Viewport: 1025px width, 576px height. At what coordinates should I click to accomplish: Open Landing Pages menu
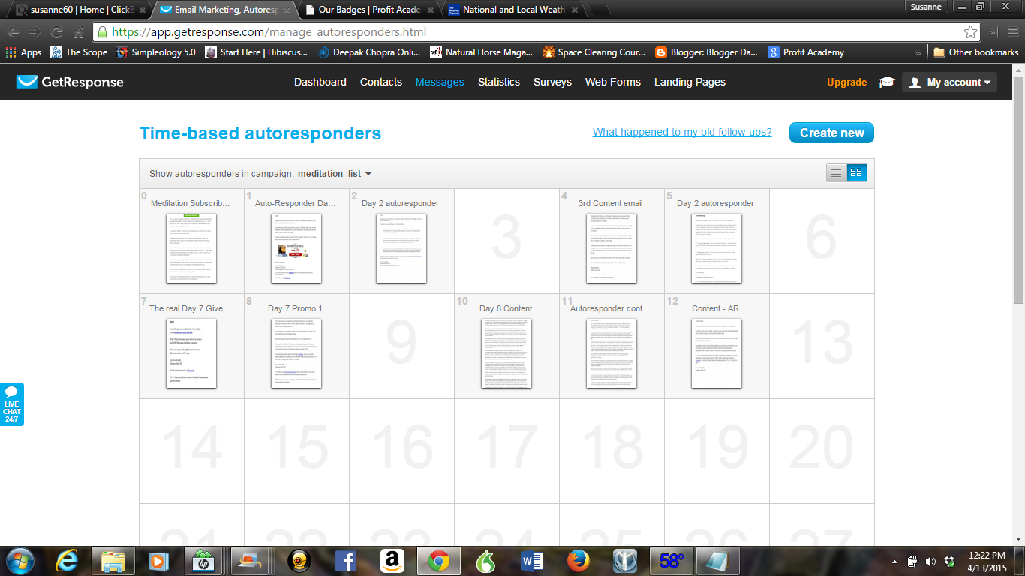point(690,82)
